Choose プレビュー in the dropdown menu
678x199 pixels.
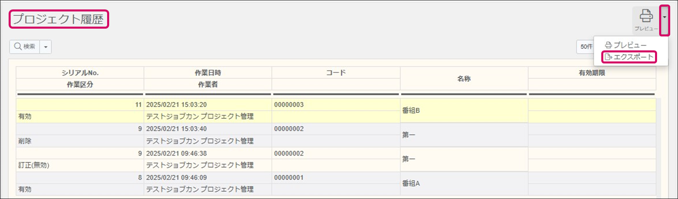pos(626,45)
